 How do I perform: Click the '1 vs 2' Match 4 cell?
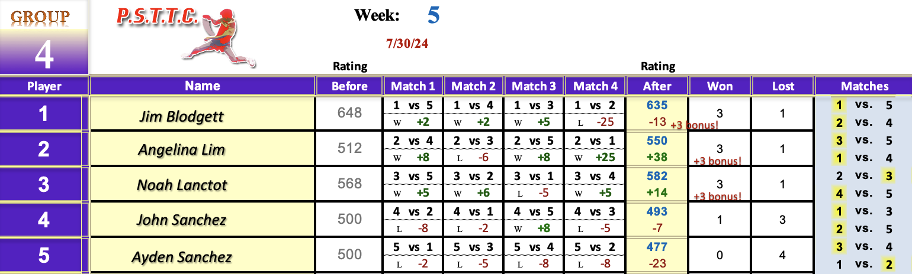pyautogui.click(x=595, y=105)
